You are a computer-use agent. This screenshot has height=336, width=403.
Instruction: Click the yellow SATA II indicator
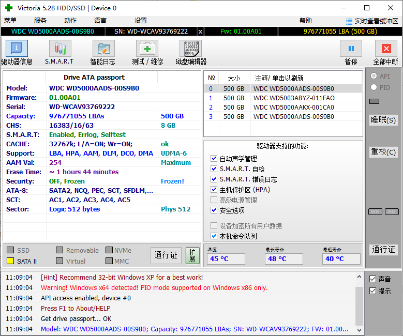[x=10, y=261]
